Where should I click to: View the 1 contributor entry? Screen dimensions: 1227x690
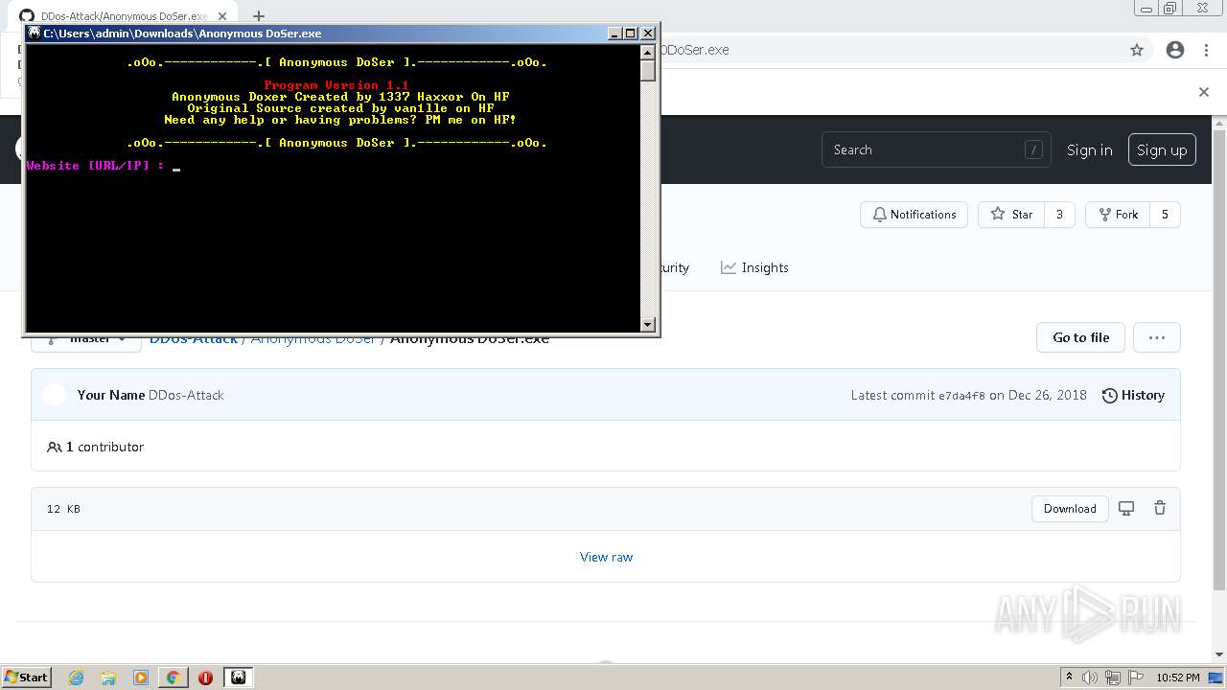[x=96, y=447]
